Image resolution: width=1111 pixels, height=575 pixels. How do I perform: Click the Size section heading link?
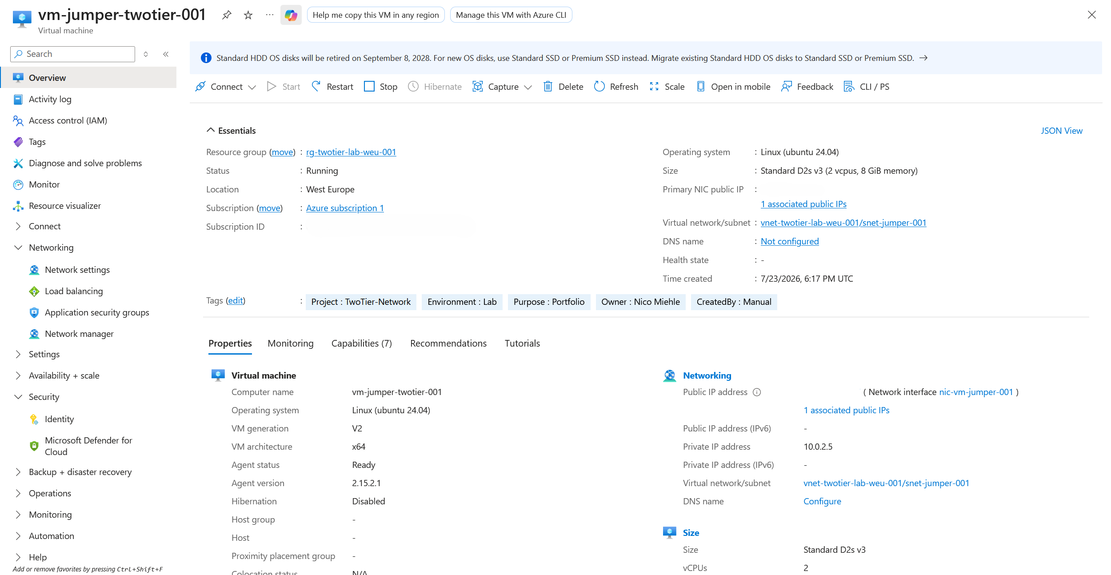click(691, 533)
